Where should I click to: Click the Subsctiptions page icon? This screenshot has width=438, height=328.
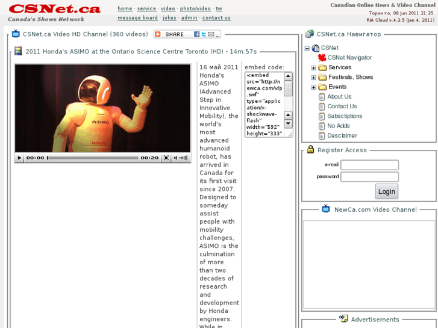pyautogui.click(x=322, y=116)
